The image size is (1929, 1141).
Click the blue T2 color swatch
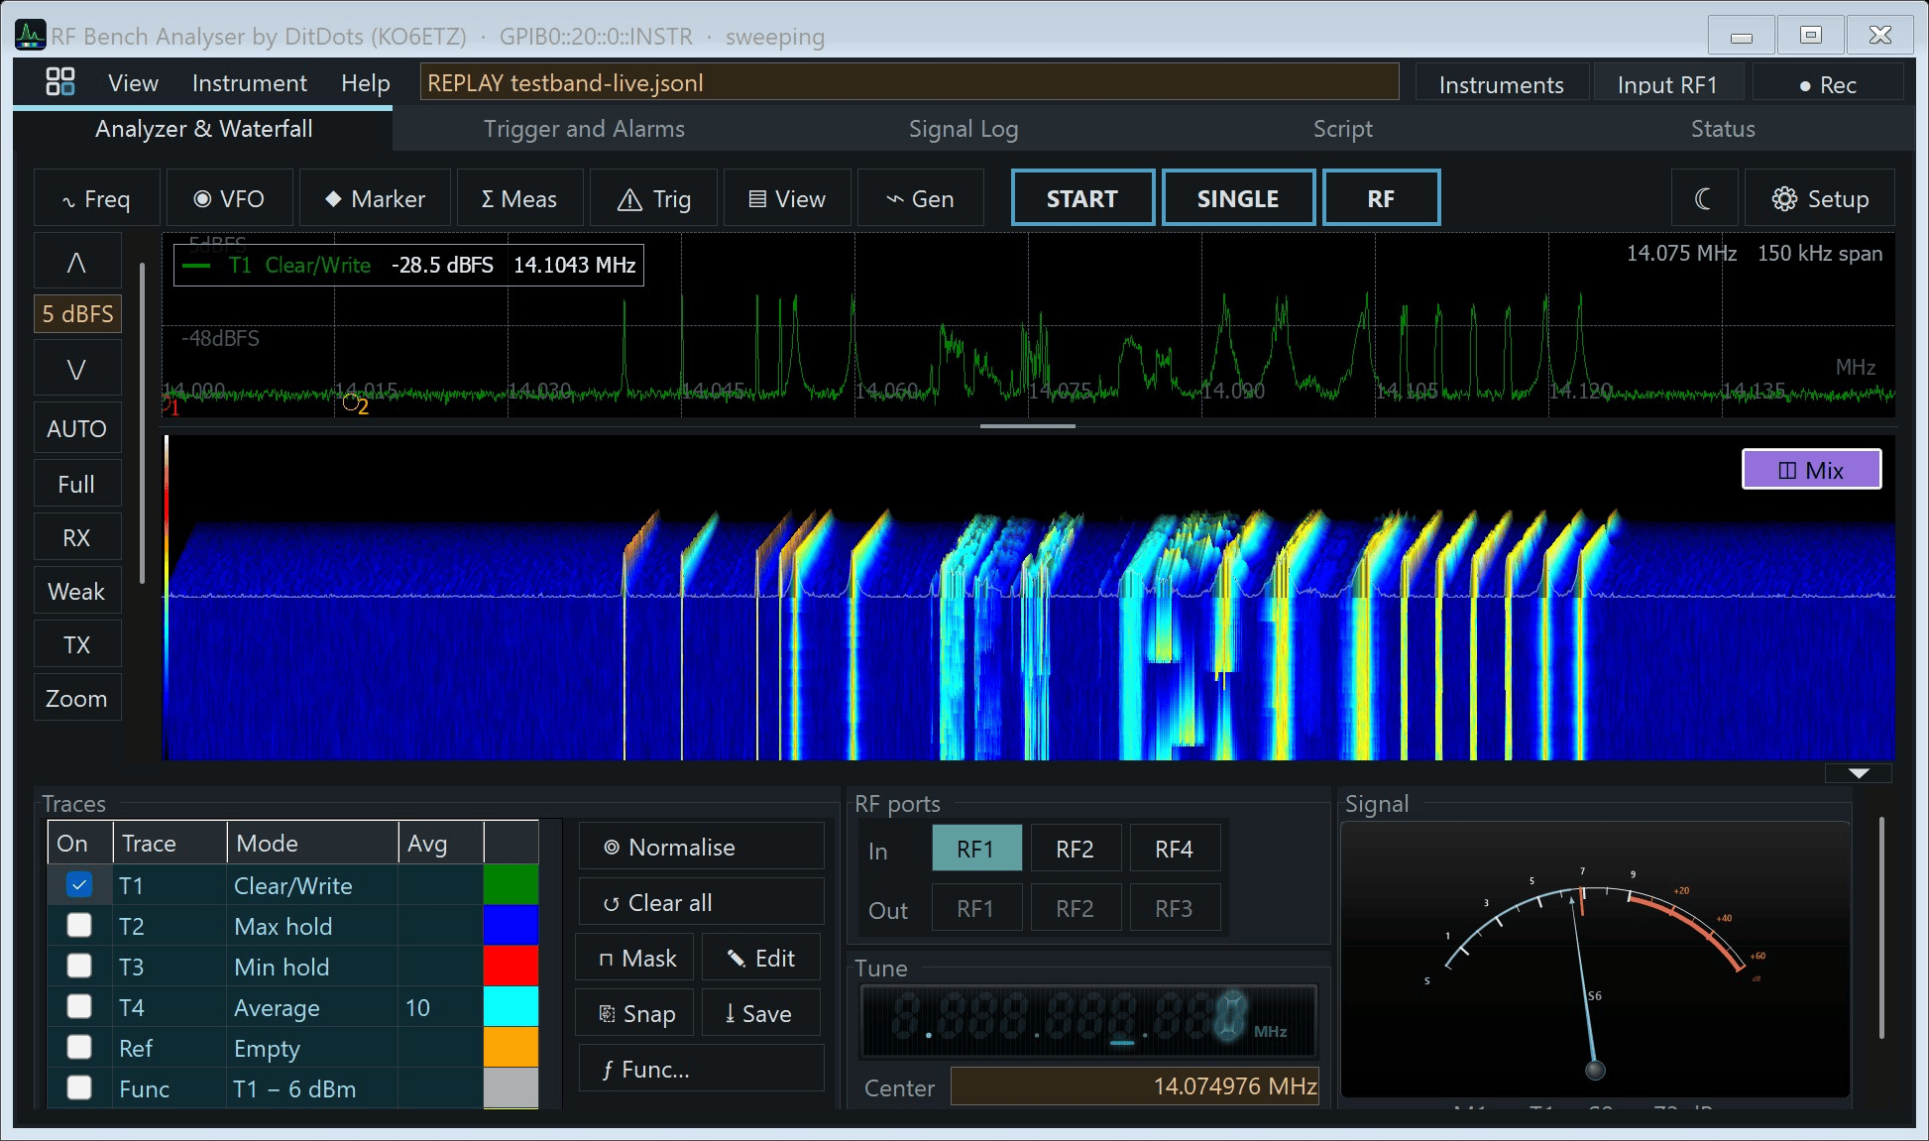(x=511, y=925)
